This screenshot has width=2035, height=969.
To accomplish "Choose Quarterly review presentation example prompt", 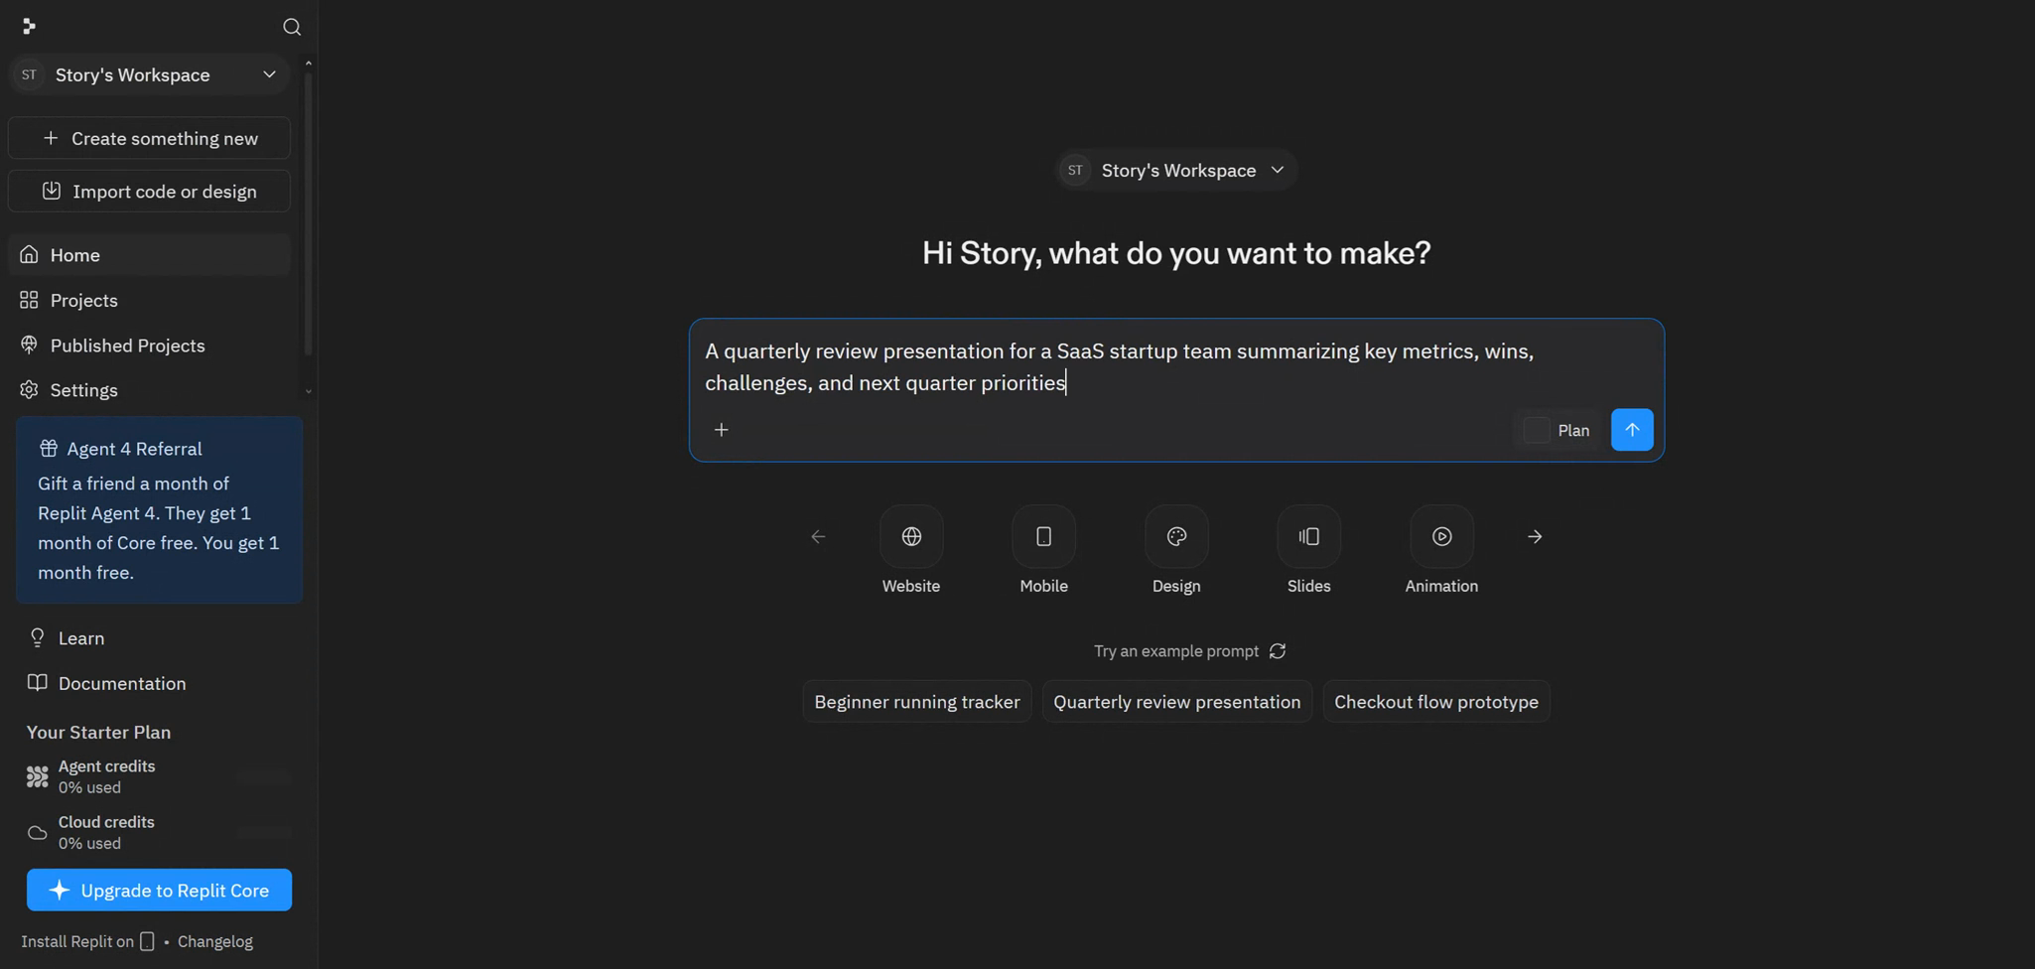I will click(1177, 702).
